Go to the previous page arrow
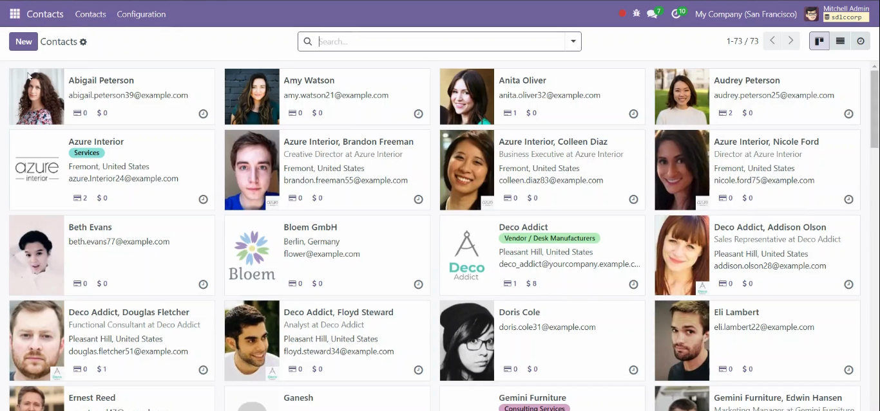Image resolution: width=880 pixels, height=411 pixels. click(772, 41)
